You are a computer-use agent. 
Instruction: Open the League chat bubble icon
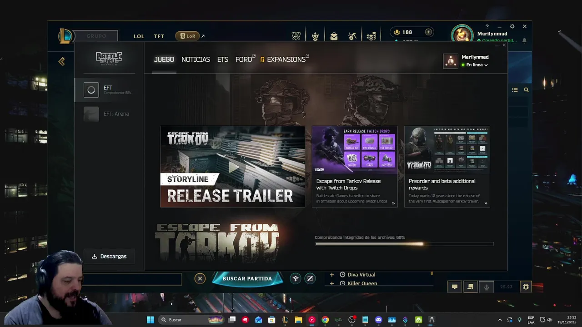coord(454,287)
